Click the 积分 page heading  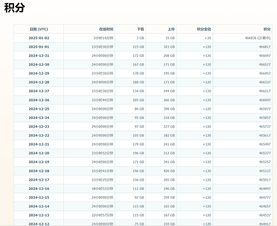click(x=14, y=8)
